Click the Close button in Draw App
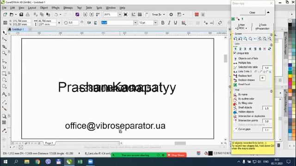This screenshot has width=296, height=166. pyautogui.click(x=253, y=12)
